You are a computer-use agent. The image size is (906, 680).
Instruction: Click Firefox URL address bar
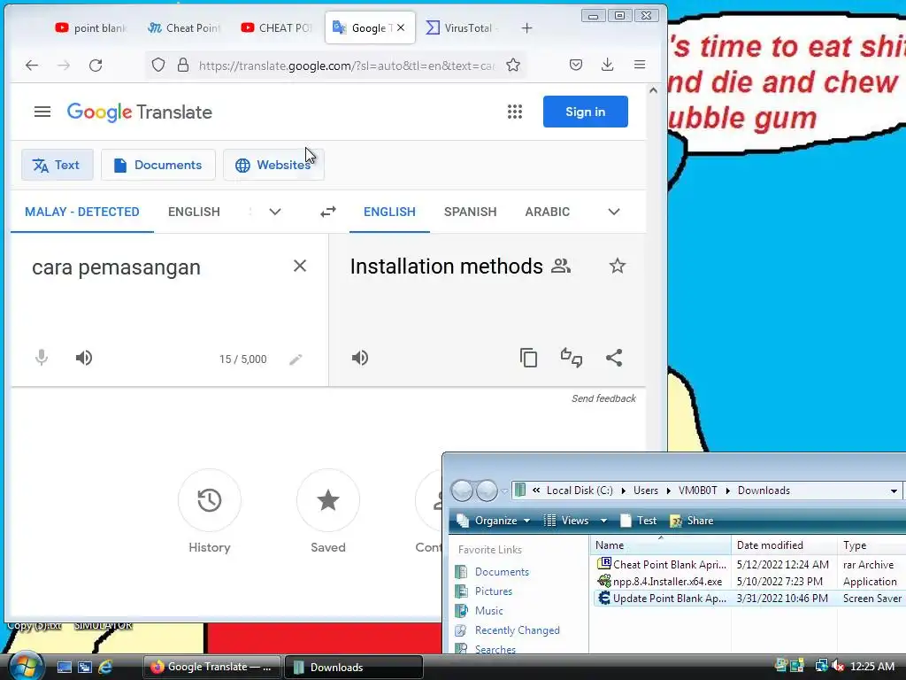(347, 66)
